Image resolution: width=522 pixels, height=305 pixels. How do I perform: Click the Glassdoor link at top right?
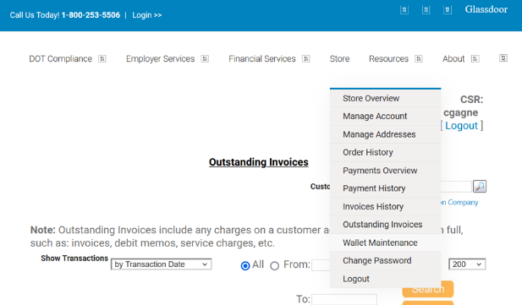(x=486, y=9)
